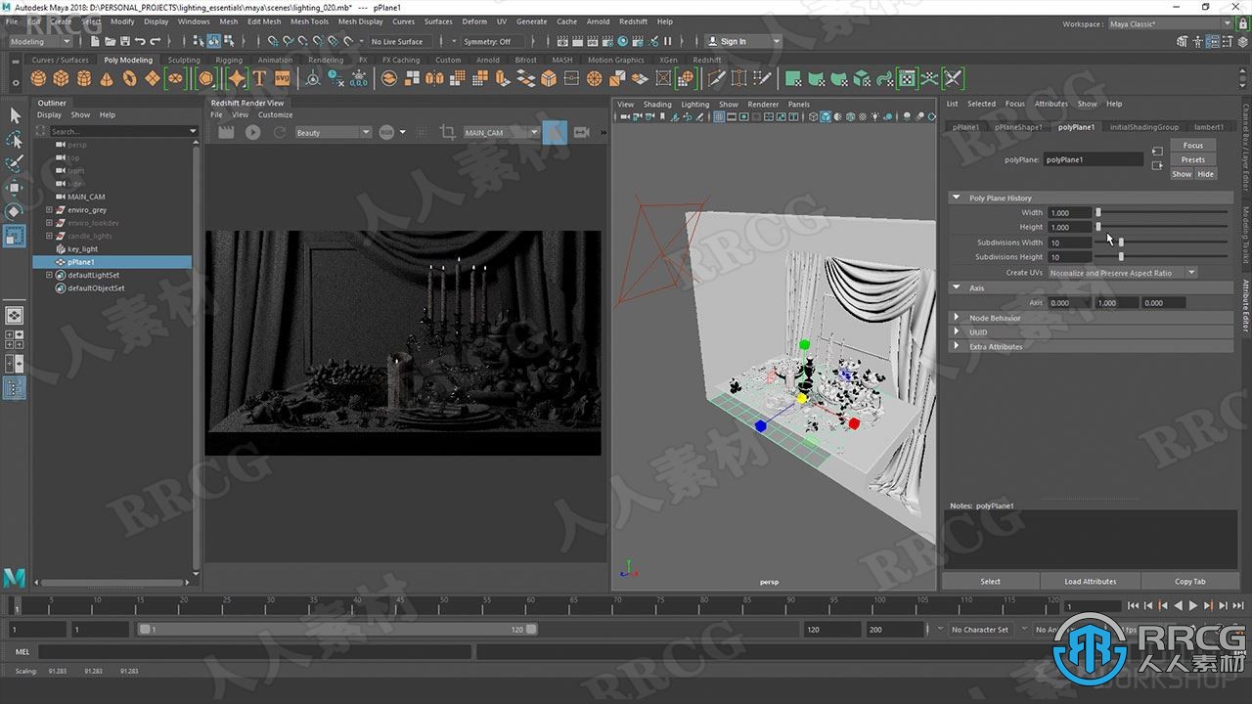This screenshot has width=1252, height=704.
Task: Click the undo arrow icon
Action: [x=140, y=41]
